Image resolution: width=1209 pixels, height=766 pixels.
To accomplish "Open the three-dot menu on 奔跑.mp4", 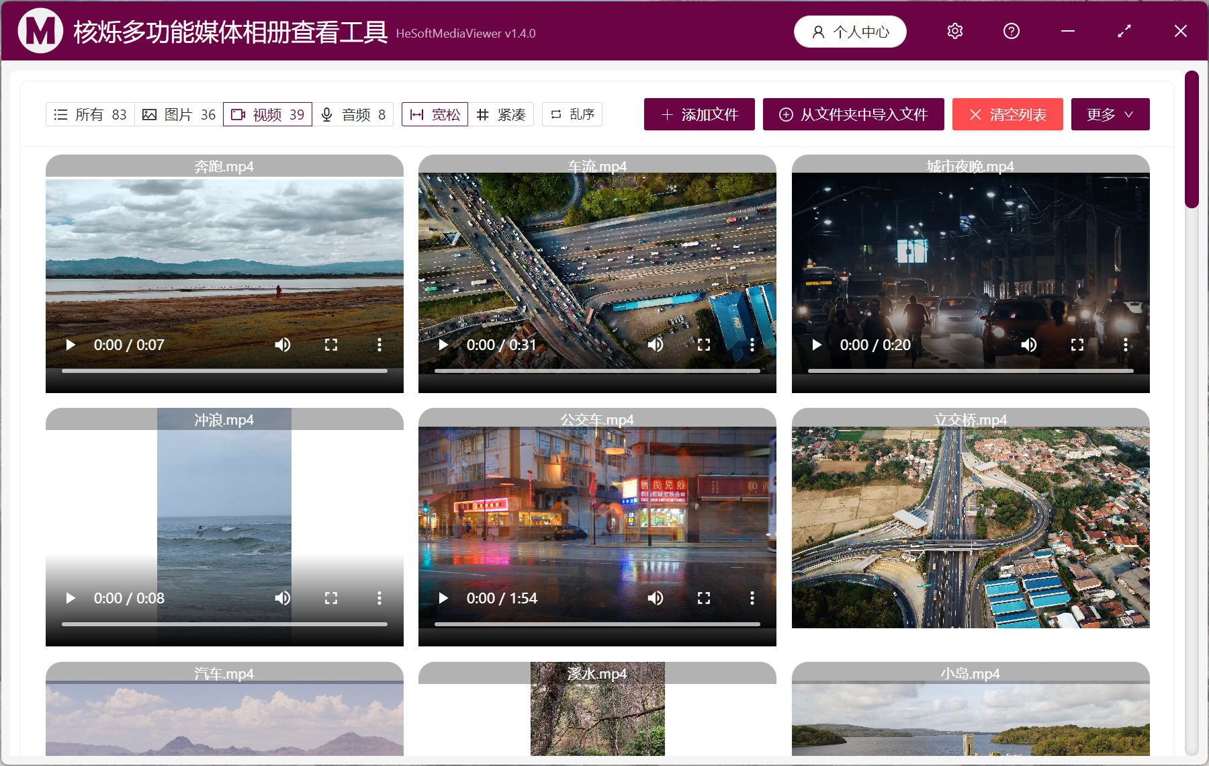I will coord(379,345).
